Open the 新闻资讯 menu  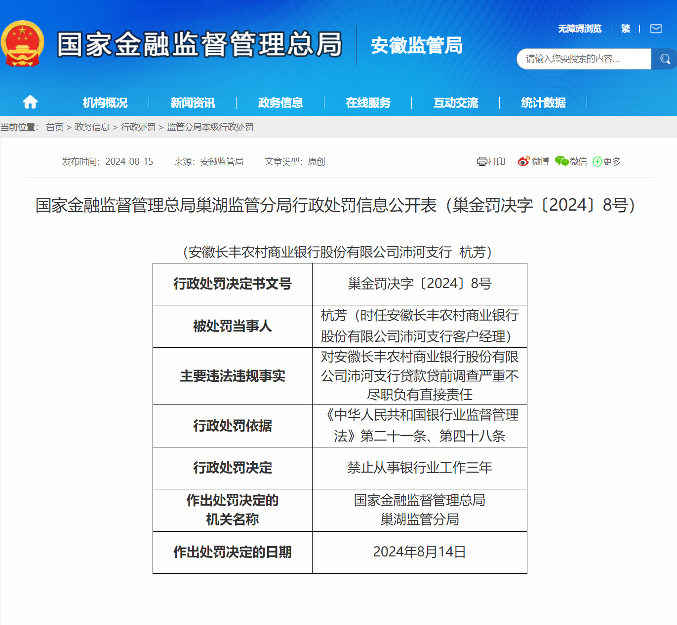[x=193, y=103]
